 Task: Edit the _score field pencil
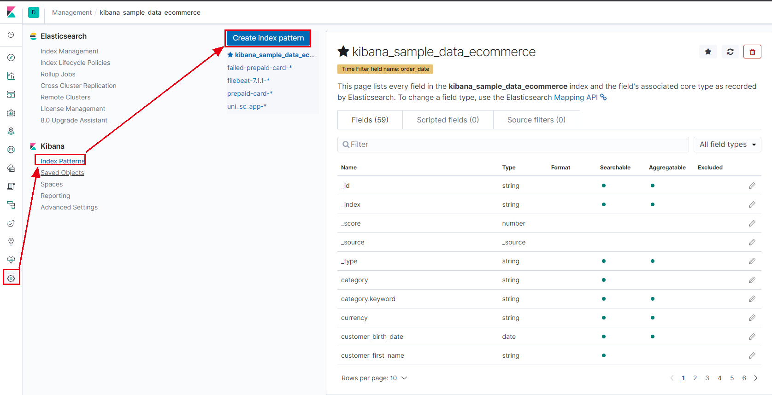752,223
